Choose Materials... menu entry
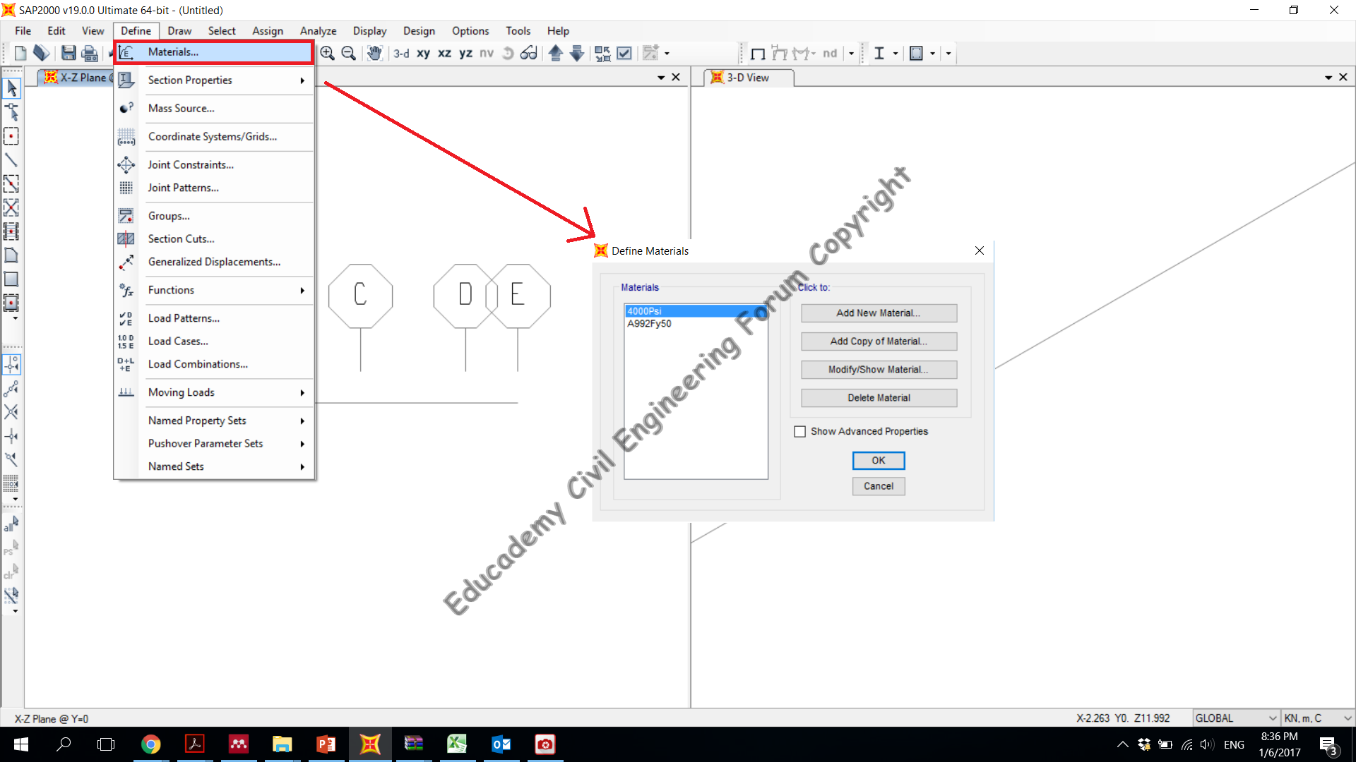1356x762 pixels. (x=214, y=52)
